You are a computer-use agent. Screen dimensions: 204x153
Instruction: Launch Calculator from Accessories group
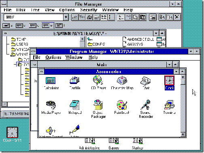coord(51,81)
